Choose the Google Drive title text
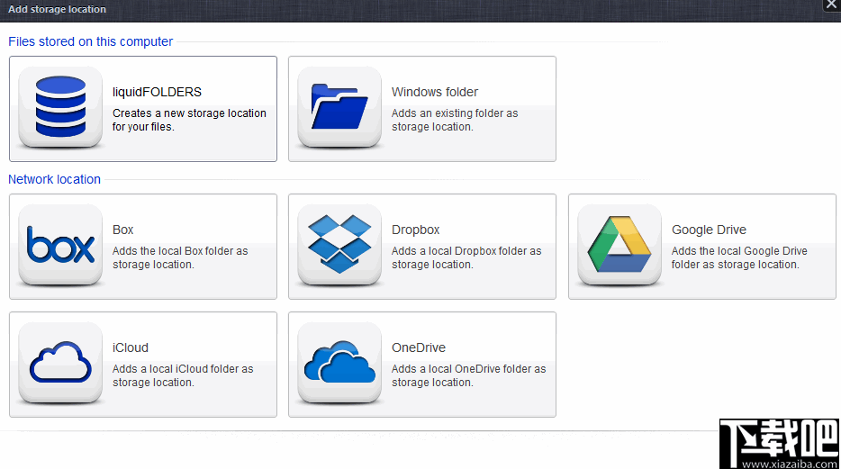 click(709, 230)
